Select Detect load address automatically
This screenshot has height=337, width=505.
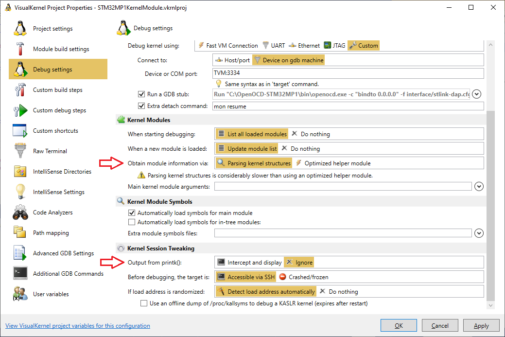tap(266, 292)
